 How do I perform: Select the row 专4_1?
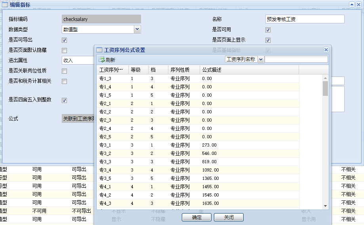coord(198,187)
